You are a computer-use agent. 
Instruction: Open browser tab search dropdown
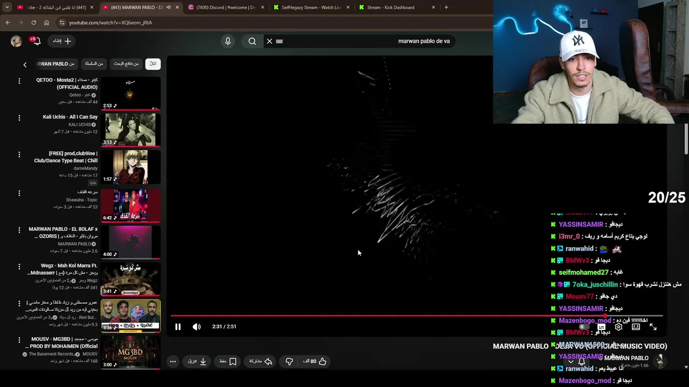pyautogui.click(x=7, y=8)
